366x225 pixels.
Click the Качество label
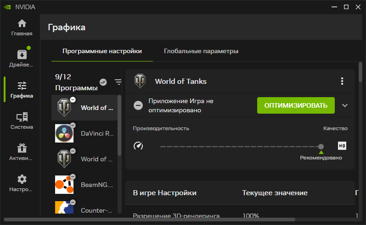pyautogui.click(x=335, y=128)
